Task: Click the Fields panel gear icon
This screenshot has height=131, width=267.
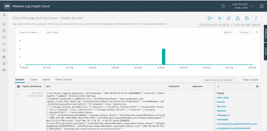Action: (257, 87)
